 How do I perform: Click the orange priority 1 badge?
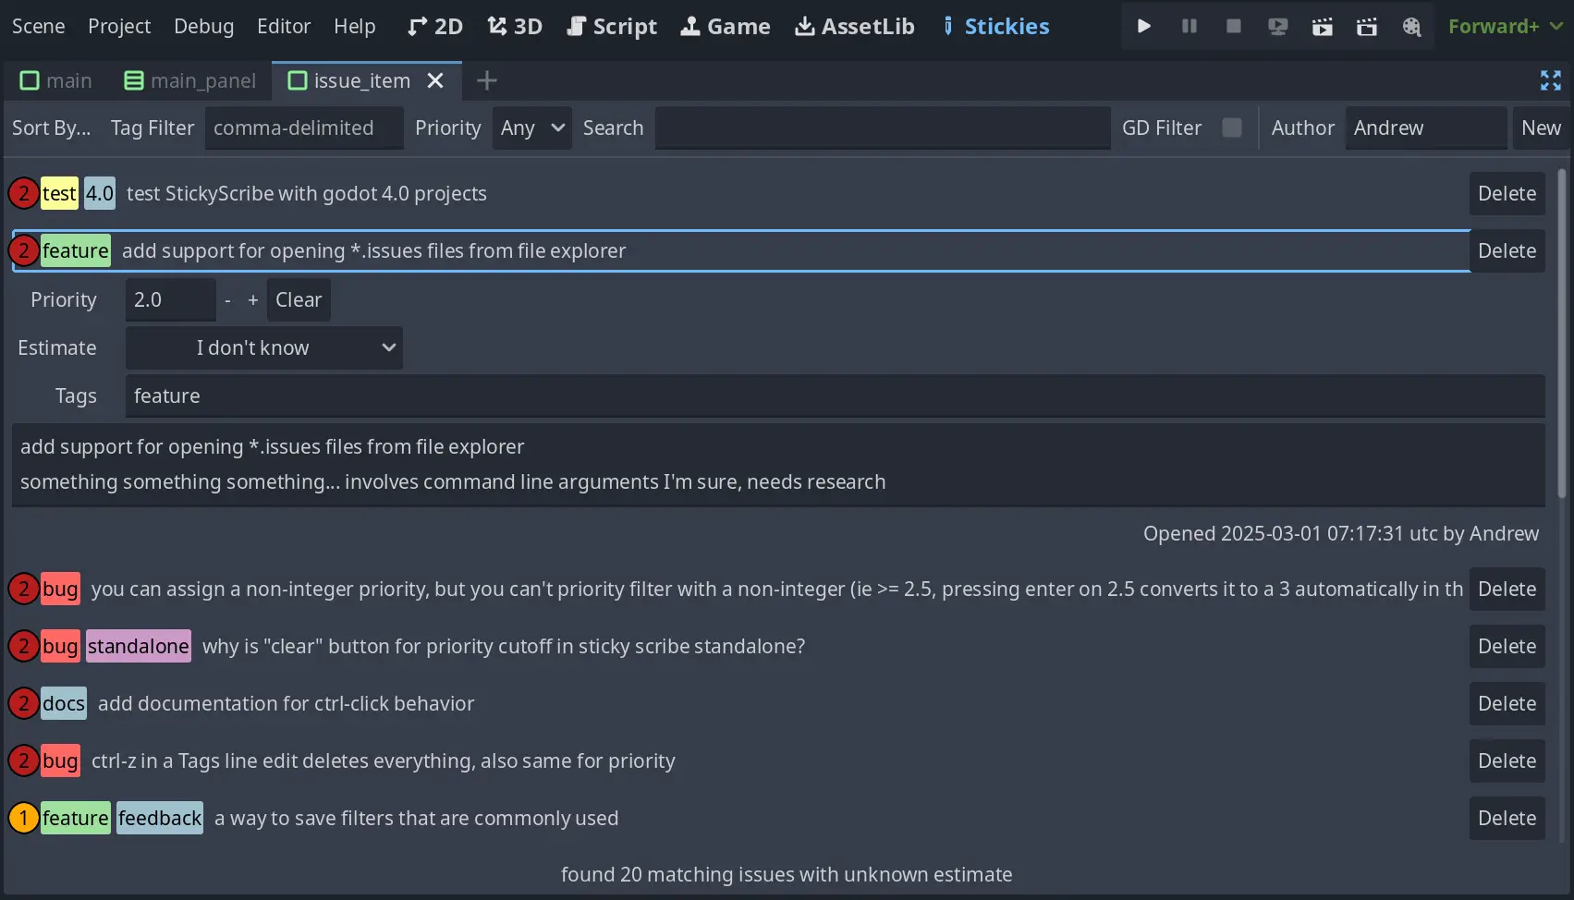pos(23,818)
